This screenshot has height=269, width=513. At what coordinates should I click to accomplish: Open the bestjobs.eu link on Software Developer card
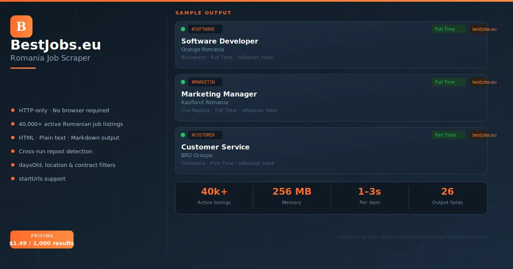484,29
